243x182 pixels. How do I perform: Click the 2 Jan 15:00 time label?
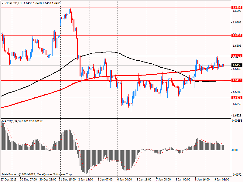(86, 180)
